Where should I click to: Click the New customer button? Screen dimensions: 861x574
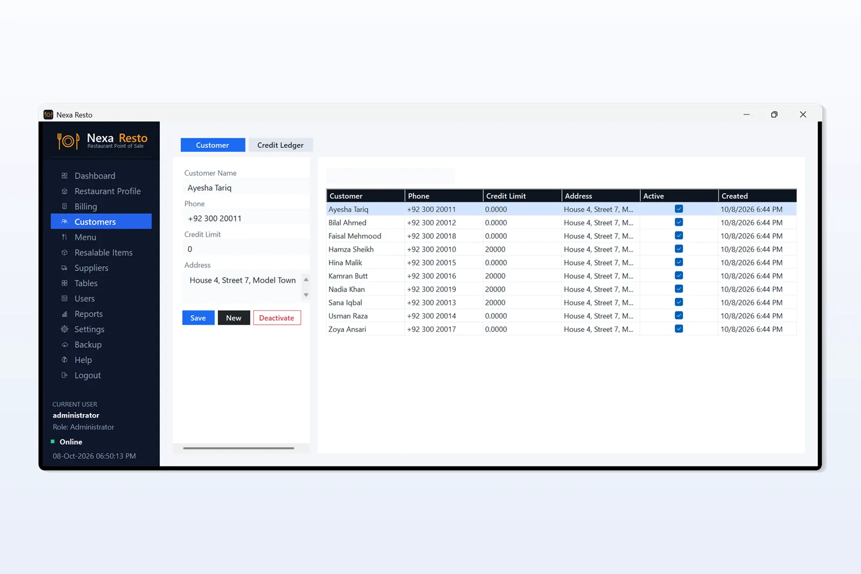pos(234,318)
